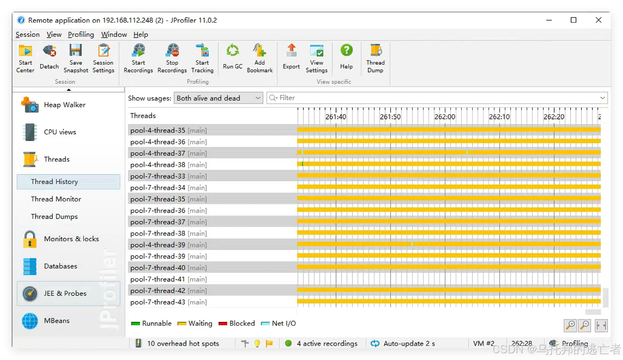
Task: Open the Profiling menu
Action: click(81, 35)
